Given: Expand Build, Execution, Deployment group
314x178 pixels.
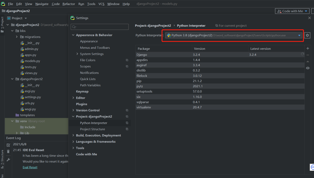Looking at the screenshot, I should (x=73, y=135).
